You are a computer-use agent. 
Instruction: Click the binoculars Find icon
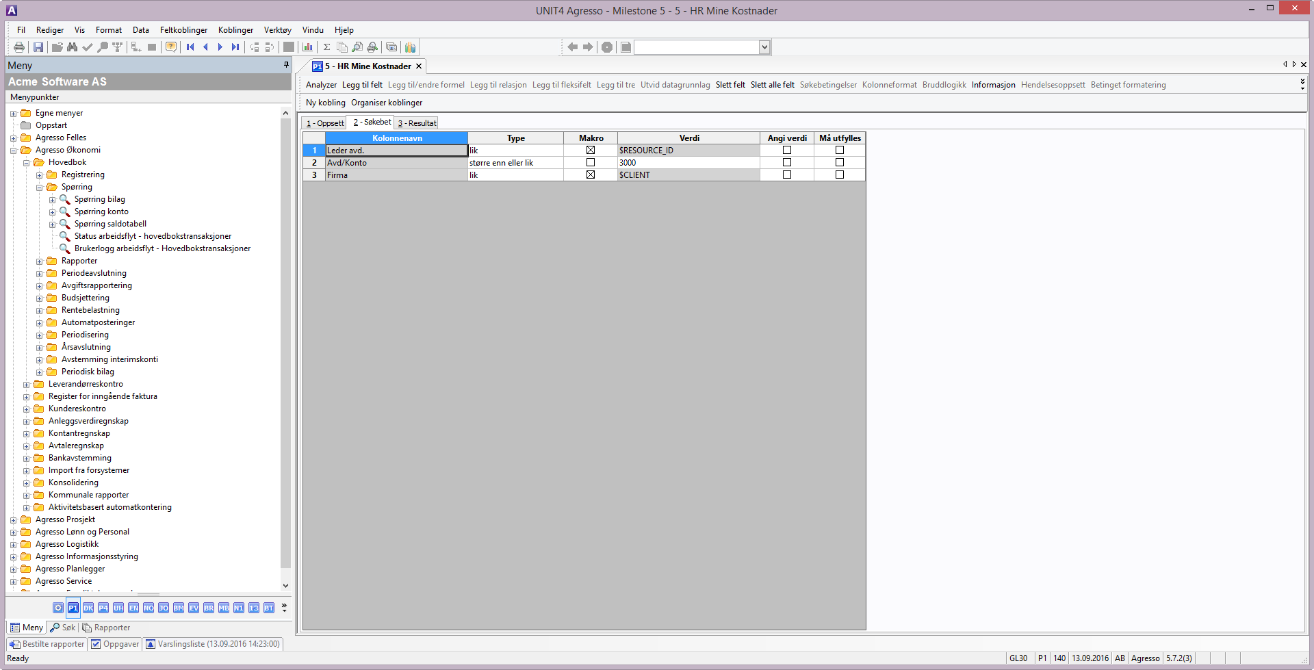(72, 47)
